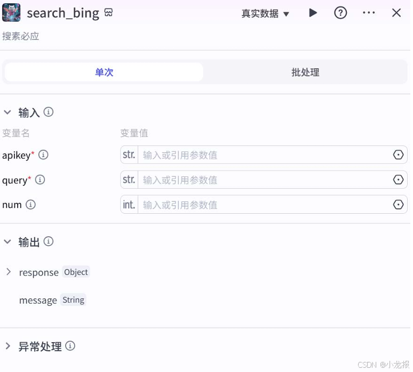The width and height of the screenshot is (413, 372).
Task: Click the info icon next to 异常处理
Action: click(x=70, y=346)
